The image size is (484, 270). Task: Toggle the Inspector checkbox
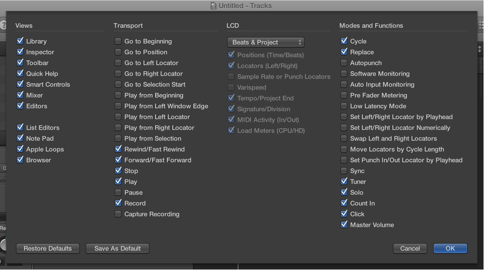click(20, 52)
